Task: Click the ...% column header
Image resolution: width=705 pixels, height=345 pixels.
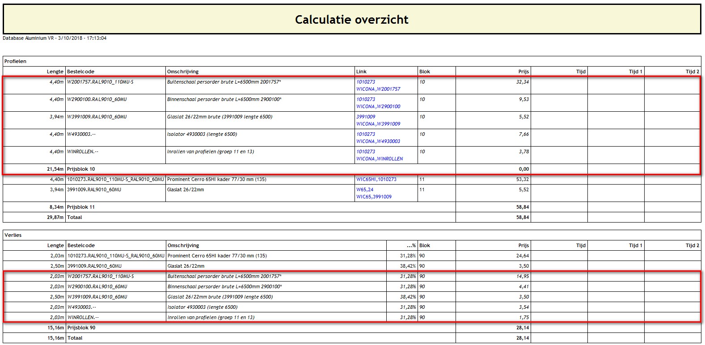Action: (x=411, y=245)
